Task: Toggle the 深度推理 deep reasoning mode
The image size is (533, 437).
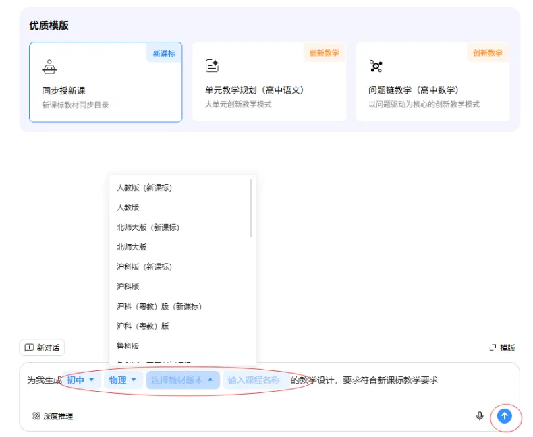Action: click(x=53, y=416)
